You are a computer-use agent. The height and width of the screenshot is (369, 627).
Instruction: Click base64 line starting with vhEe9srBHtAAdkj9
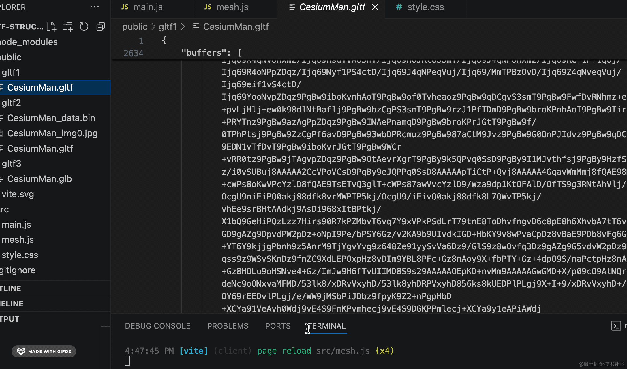301,209
